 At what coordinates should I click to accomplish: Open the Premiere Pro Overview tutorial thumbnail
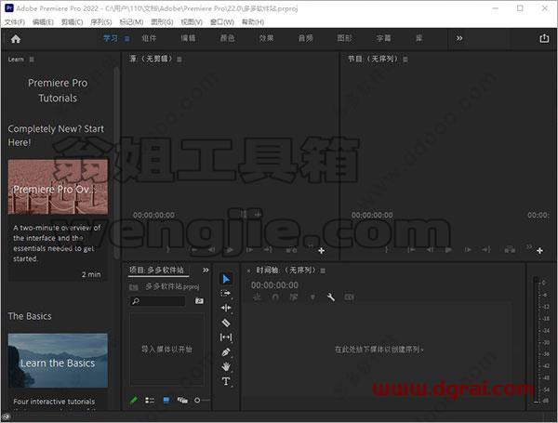[58, 187]
